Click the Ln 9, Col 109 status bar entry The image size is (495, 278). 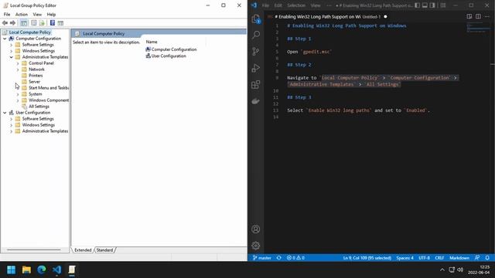click(x=367, y=258)
